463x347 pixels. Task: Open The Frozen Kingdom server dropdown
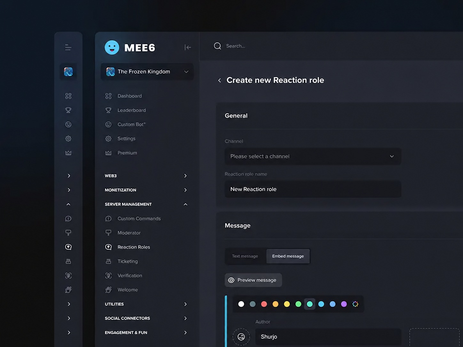coord(147,72)
